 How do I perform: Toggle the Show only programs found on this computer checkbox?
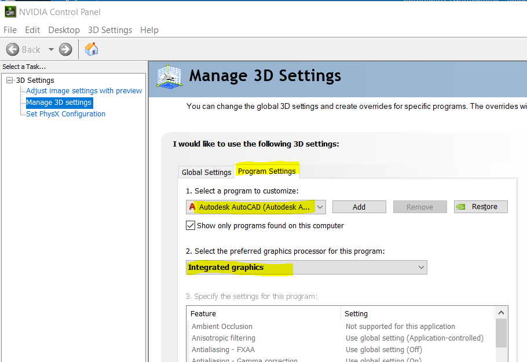coord(191,225)
